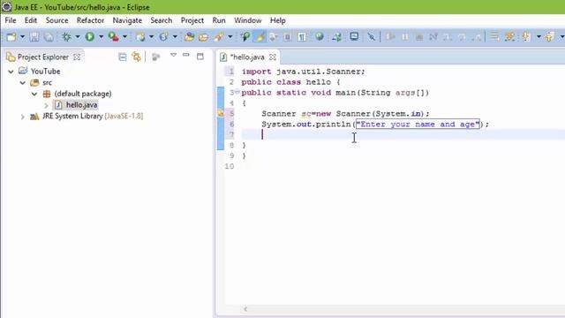This screenshot has height=318, width=565.
Task: Click the Project Explorer focus task icon
Action: click(155, 57)
